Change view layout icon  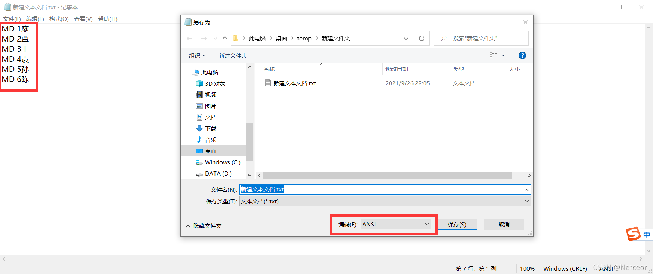493,55
